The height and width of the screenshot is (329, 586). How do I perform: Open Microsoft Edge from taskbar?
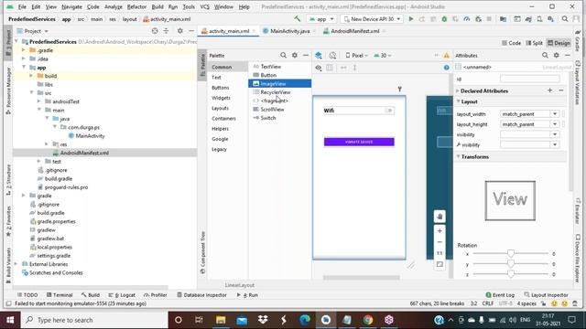(x=305, y=320)
